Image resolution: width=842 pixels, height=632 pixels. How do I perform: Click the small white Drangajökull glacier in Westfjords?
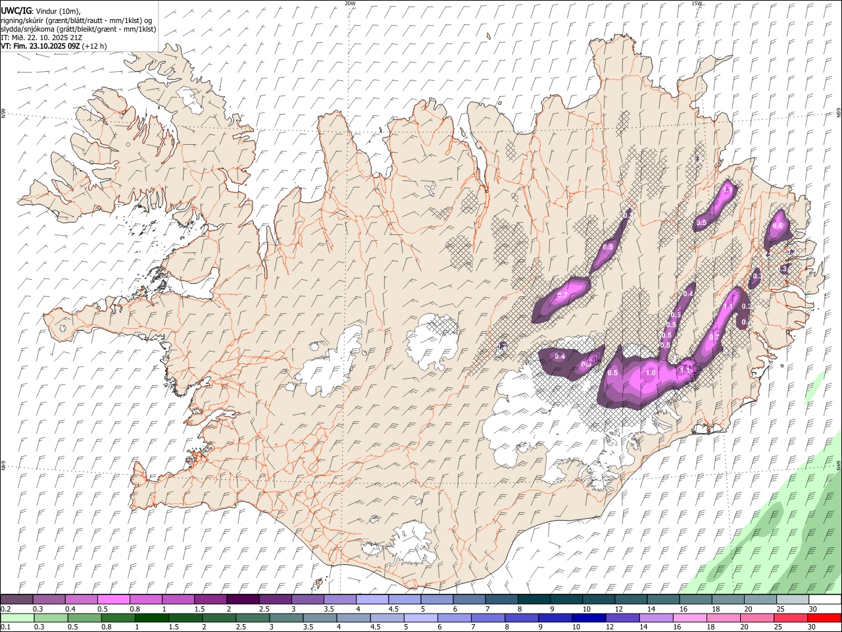coord(191,99)
